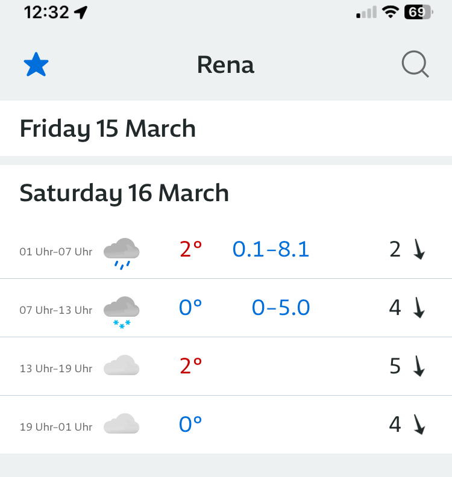Select the 01 Uhr–07 Uhr time label
452x477 pixels.
coord(56,252)
